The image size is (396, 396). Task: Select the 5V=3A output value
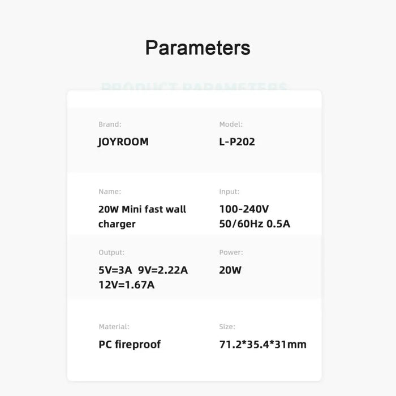click(x=114, y=270)
